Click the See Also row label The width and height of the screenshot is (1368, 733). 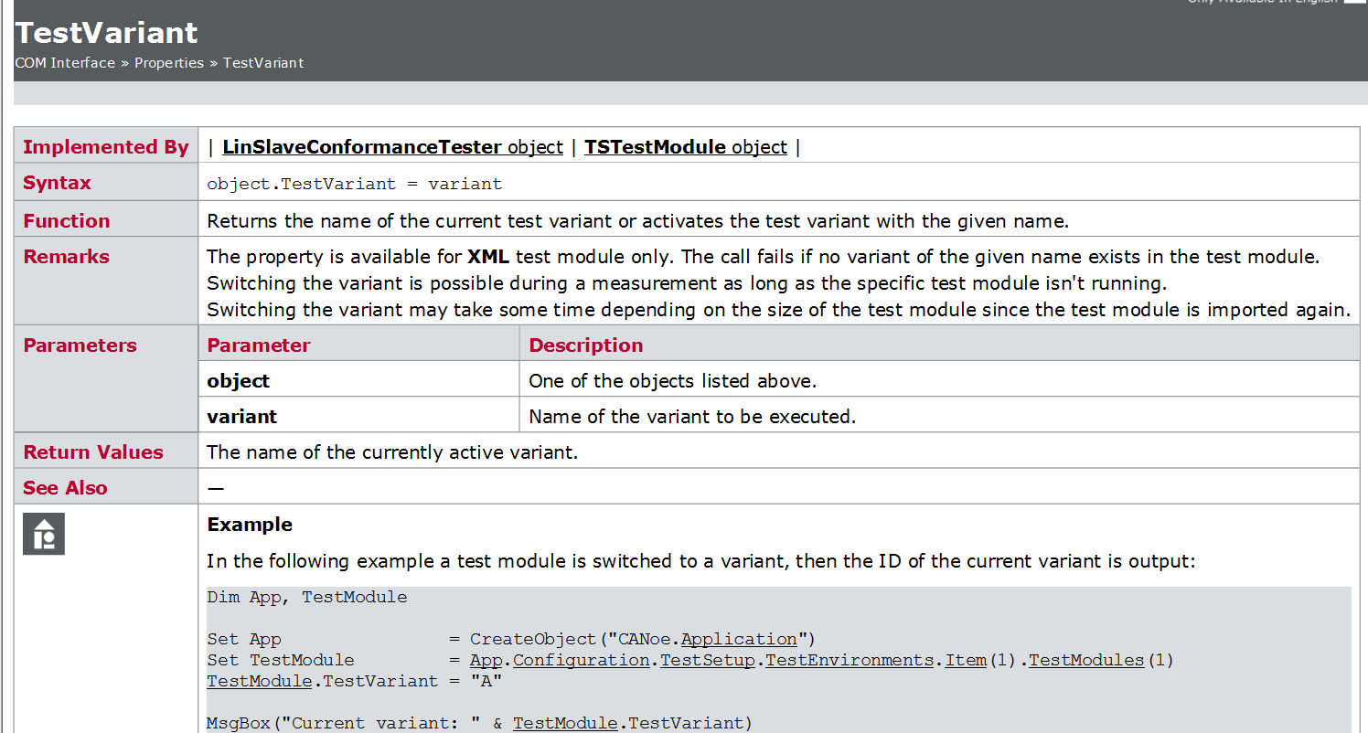(x=65, y=487)
